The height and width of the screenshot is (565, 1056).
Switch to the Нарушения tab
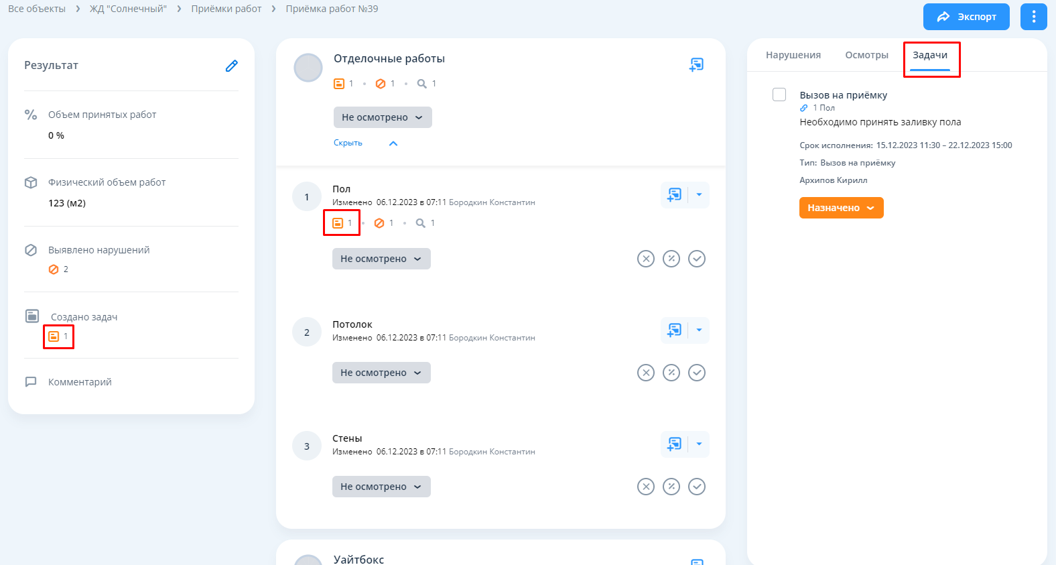pyautogui.click(x=793, y=55)
